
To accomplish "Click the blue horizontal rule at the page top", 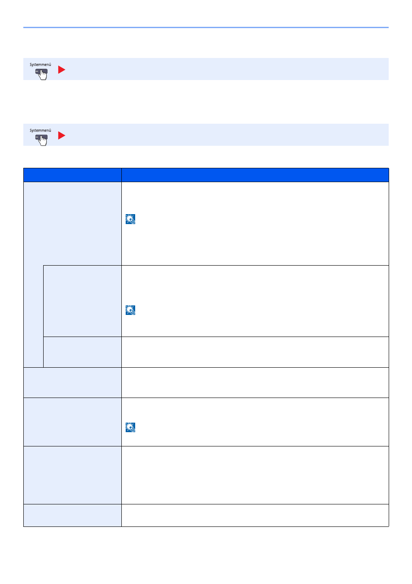I will [206, 28].
